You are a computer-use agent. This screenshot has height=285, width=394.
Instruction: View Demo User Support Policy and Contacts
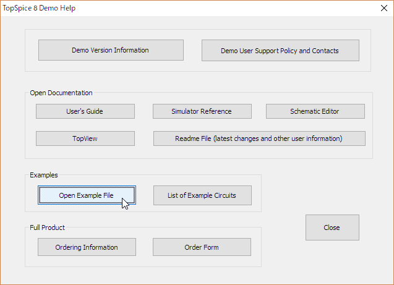click(x=280, y=50)
